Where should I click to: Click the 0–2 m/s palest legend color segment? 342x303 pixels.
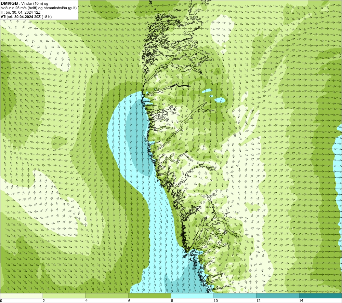point(21,295)
